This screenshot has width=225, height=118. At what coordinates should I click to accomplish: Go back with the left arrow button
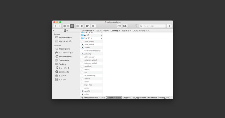click(55, 26)
